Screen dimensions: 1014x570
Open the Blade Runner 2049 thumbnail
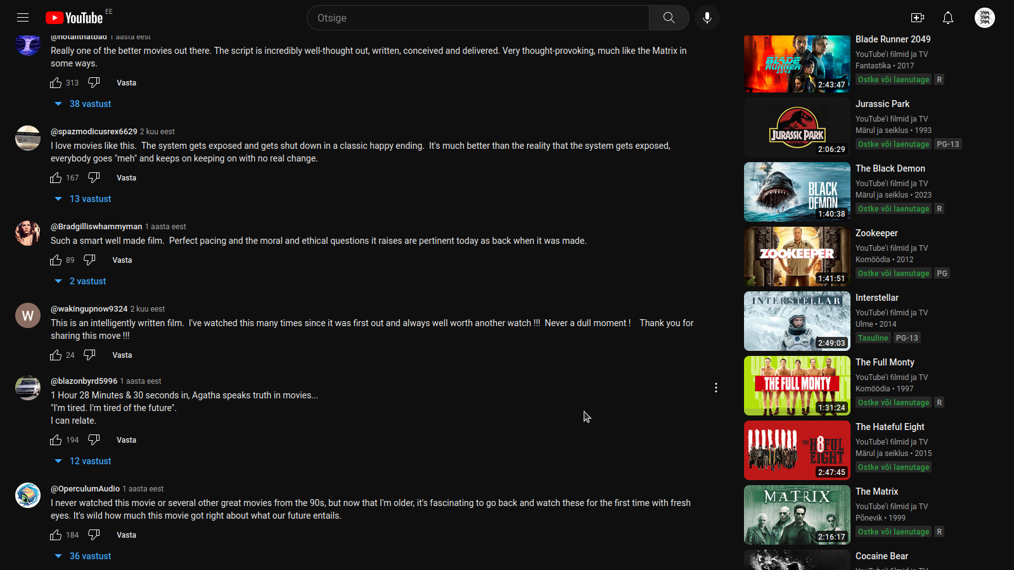797,64
